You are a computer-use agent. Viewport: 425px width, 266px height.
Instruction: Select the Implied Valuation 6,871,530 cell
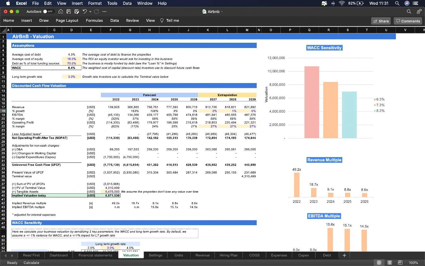pos(110,195)
